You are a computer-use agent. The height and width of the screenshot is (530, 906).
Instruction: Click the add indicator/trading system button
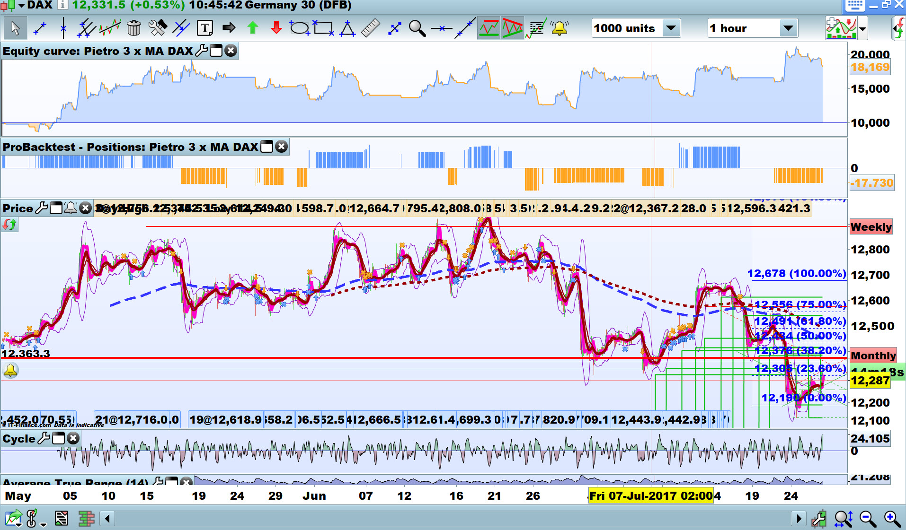[x=841, y=28]
